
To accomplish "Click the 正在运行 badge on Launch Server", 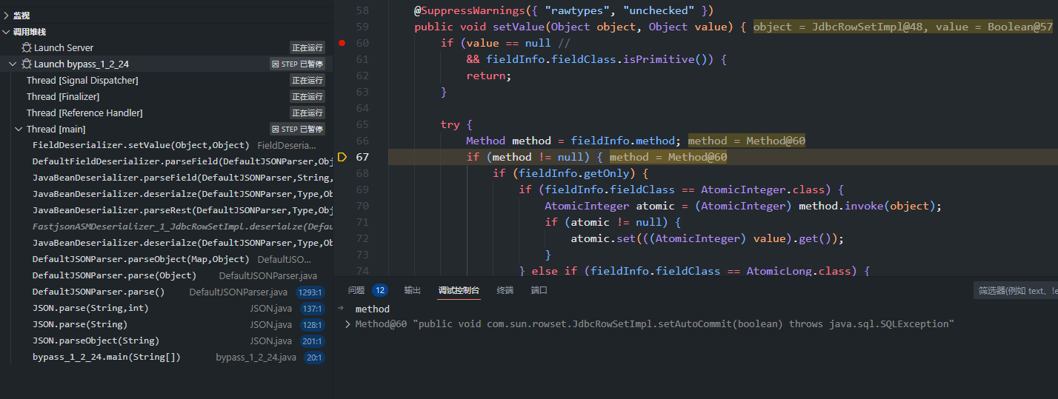I will coord(307,47).
